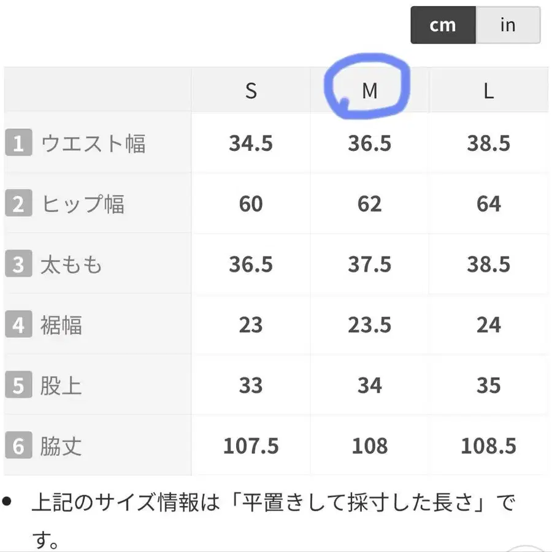The width and height of the screenshot is (552, 552).
Task: Click the number 5 badge beside 股上
Action: coord(18,386)
